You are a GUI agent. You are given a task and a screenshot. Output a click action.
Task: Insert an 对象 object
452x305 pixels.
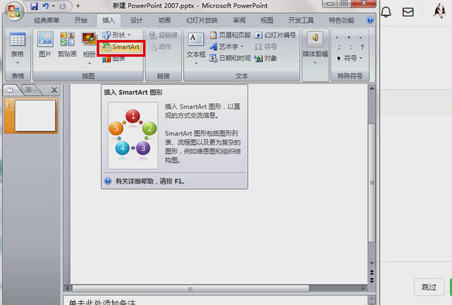(x=266, y=59)
